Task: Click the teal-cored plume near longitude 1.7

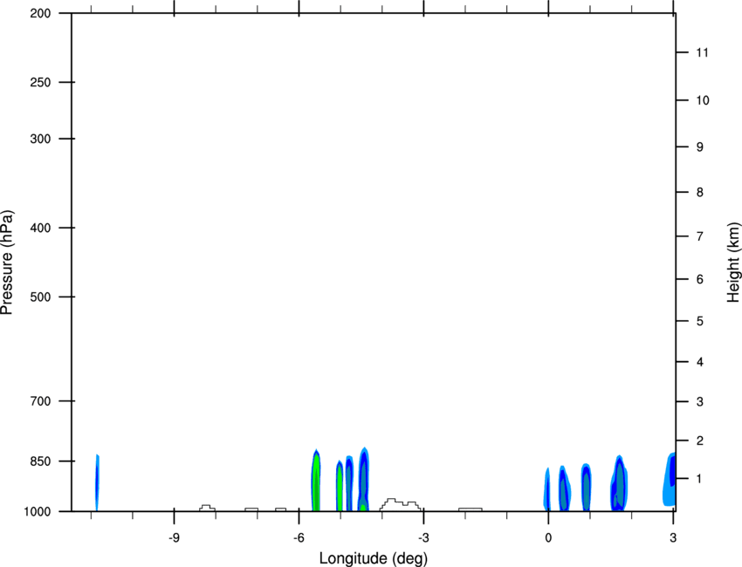Action: click(619, 483)
